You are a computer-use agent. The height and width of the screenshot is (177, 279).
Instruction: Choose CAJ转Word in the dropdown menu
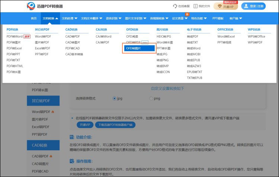point(103,36)
